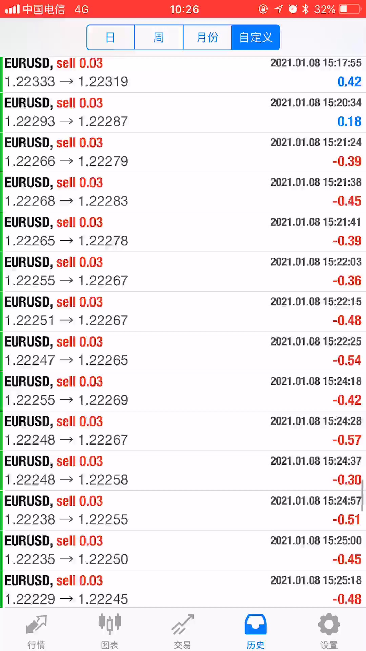The image size is (366, 651).
Task: Open trade closed at 15:17:55 with 0.42 profit
Action: pyautogui.click(x=183, y=73)
